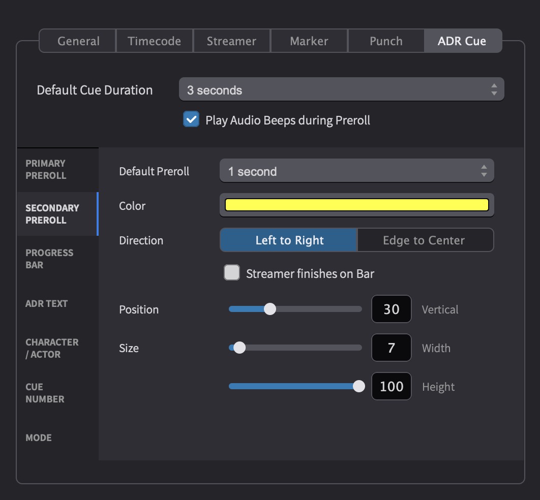Viewport: 540px width, 500px height.
Task: Select the Punch tab
Action: [386, 41]
